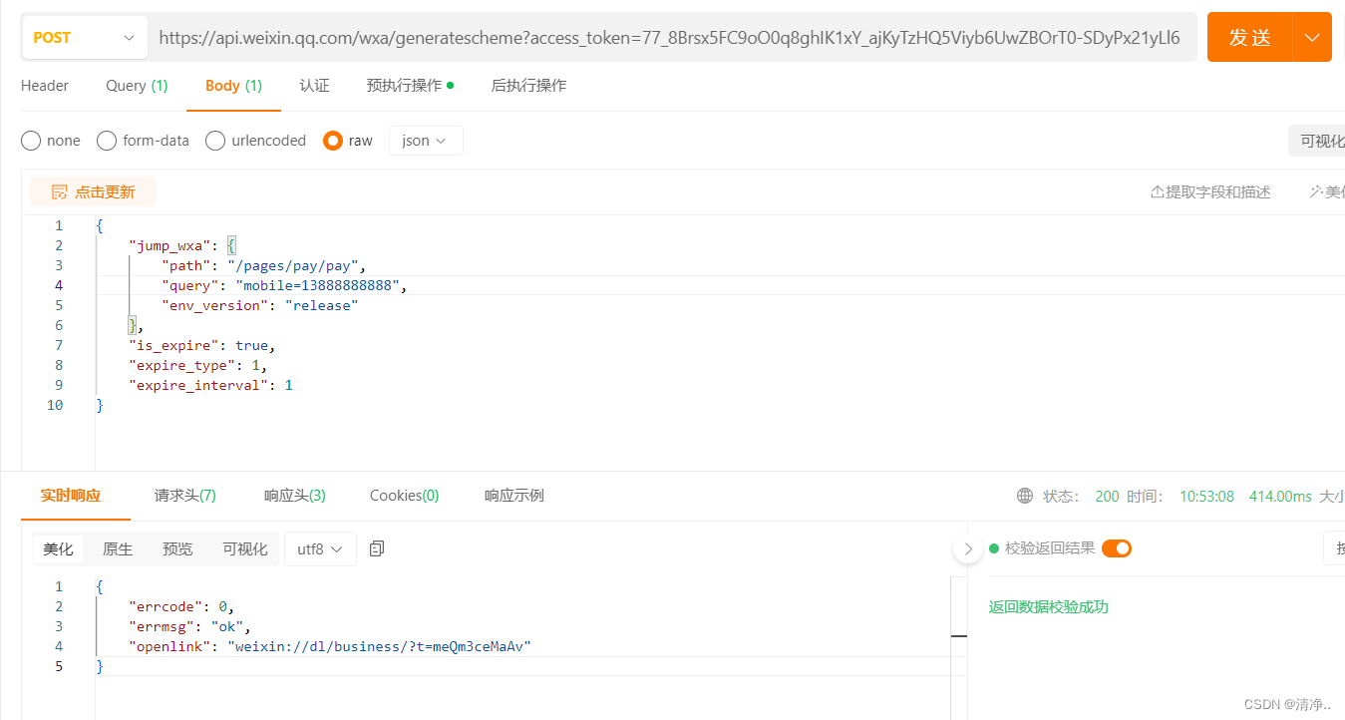Select the raw body type radio
Screen dimensions: 1345x720
tap(333, 141)
